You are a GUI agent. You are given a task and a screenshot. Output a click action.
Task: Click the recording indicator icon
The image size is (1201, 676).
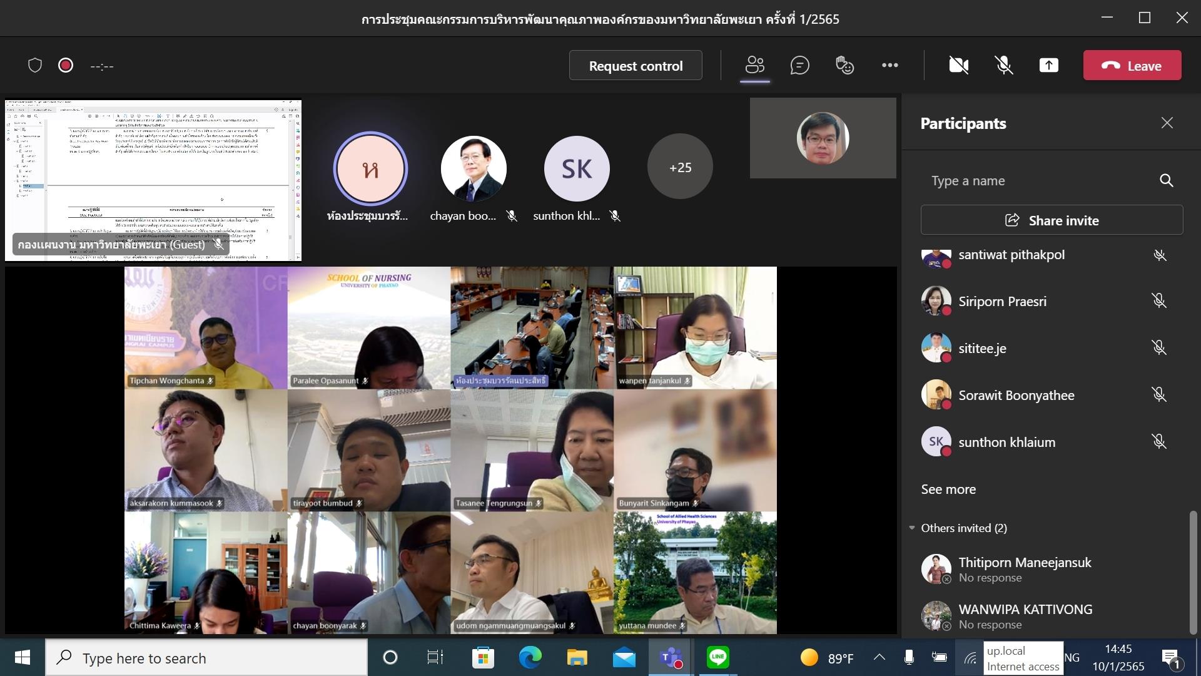[x=66, y=65]
